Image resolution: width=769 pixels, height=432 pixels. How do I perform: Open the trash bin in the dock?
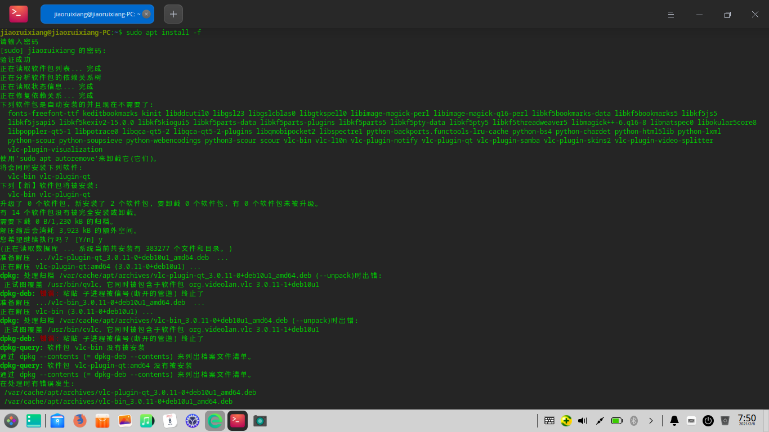(726, 421)
